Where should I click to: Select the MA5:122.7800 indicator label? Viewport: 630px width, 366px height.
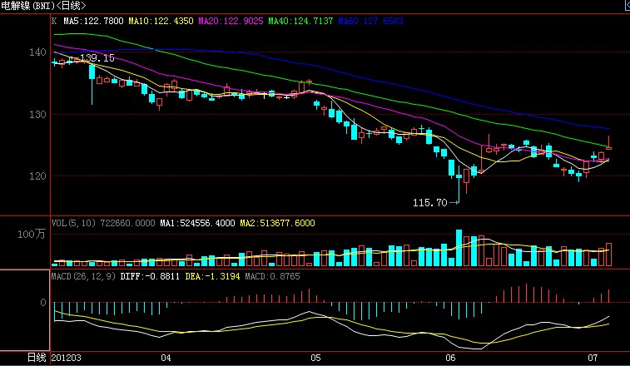pyautogui.click(x=93, y=21)
